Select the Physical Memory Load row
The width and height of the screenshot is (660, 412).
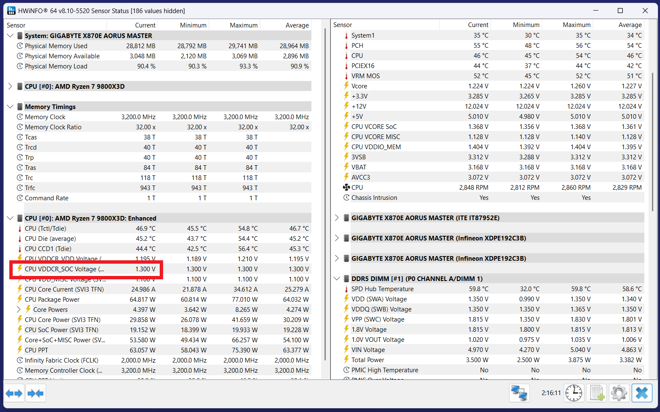coord(164,66)
